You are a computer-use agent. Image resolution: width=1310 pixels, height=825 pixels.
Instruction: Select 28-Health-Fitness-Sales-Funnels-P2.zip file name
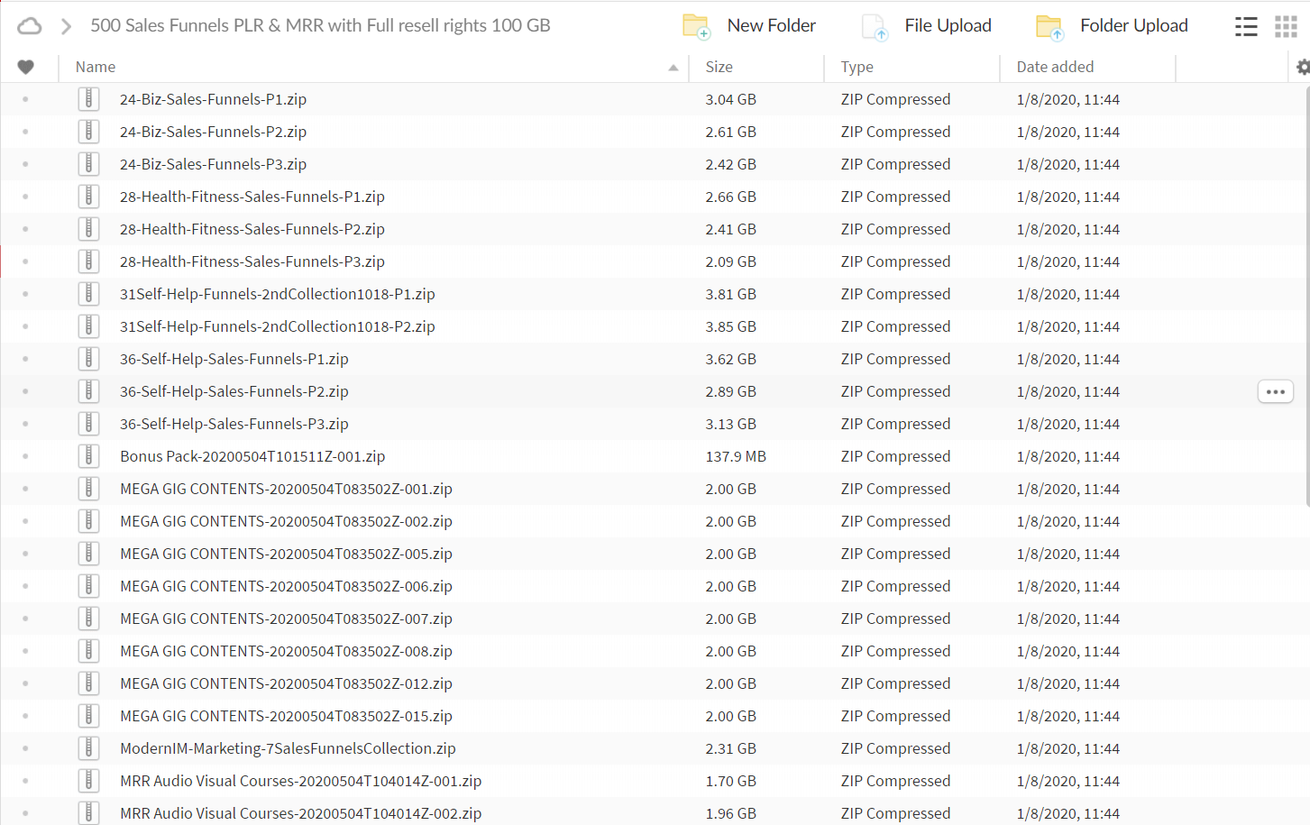point(252,229)
